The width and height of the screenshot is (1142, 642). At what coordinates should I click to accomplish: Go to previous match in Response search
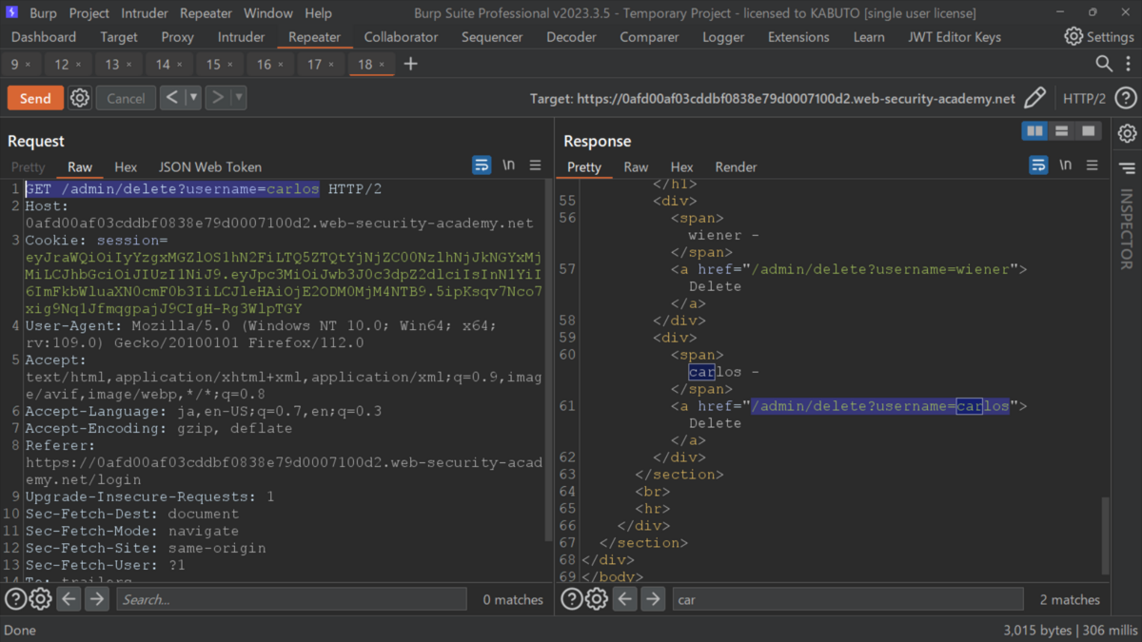click(x=624, y=599)
